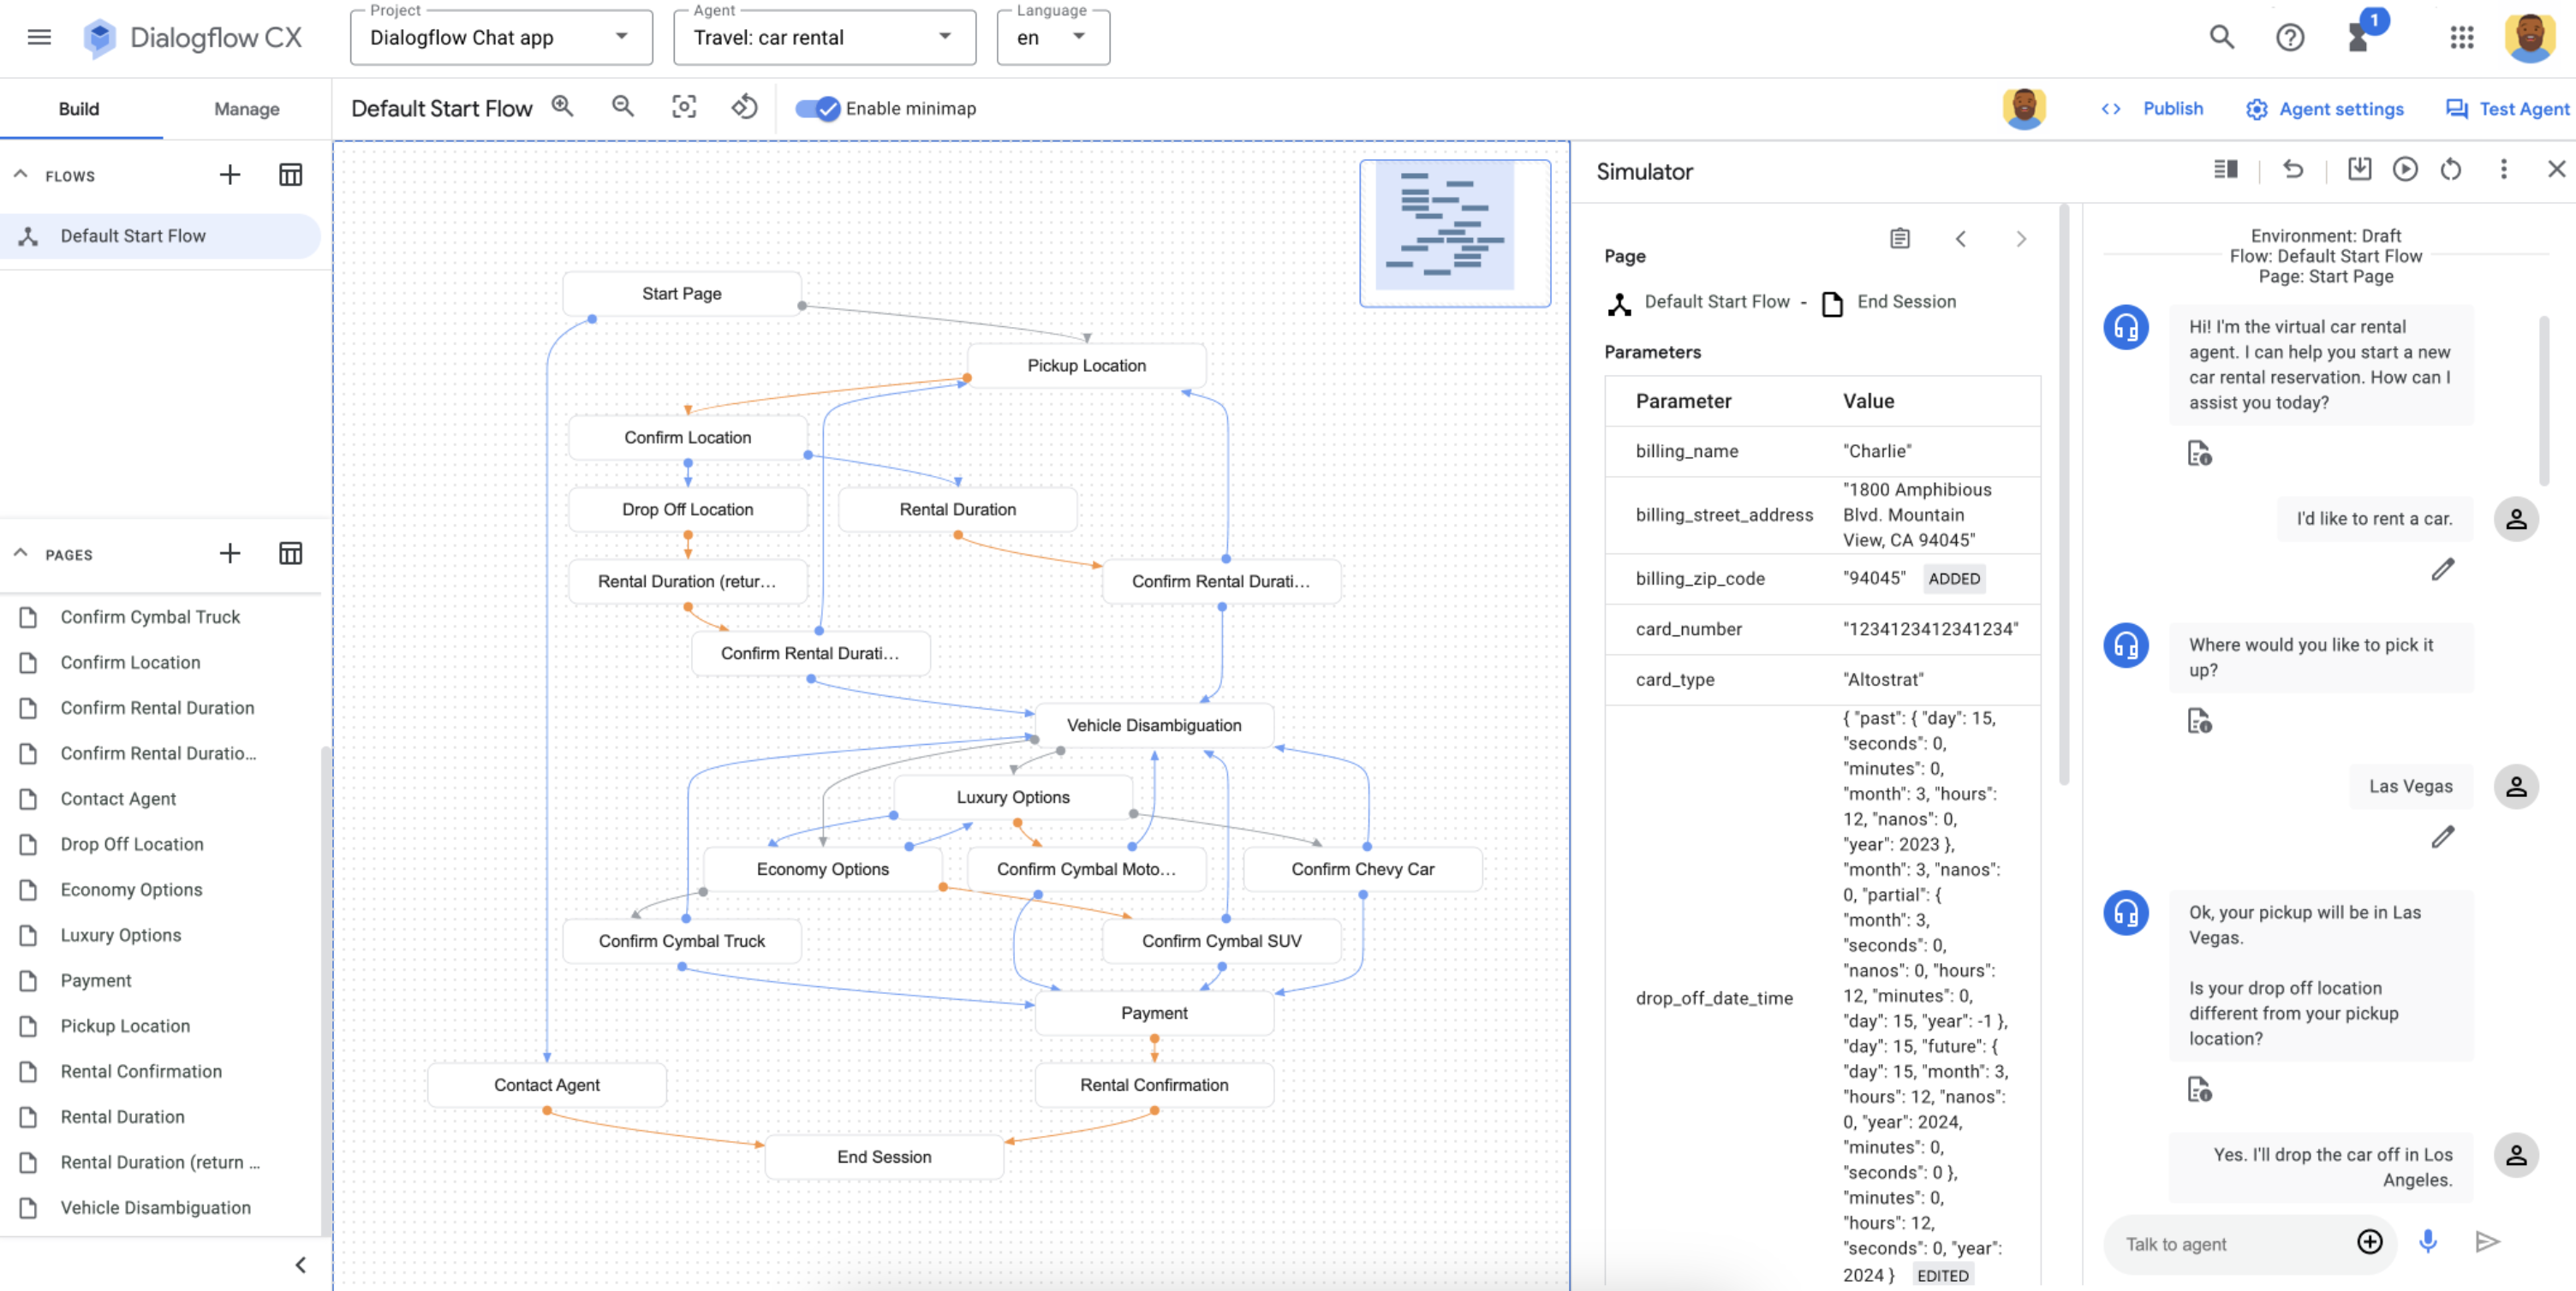Viewport: 2576px width, 1291px height.
Task: Edit the "I'd like to rent a car" message
Action: 2443,569
